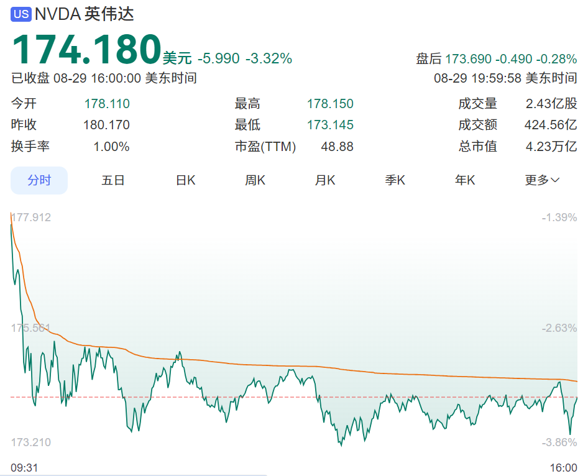Screen dimensions: 588x476
Task: Select the 分时 intraday chart tab
Action: point(39,180)
